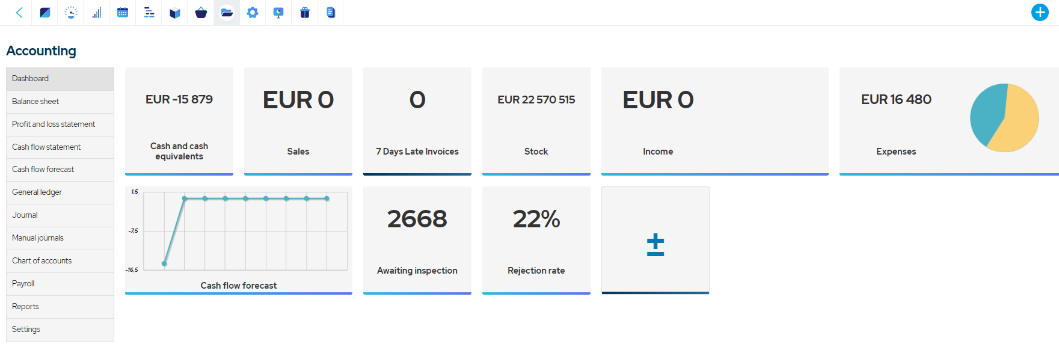Open the speedometer dashboard icon
The width and height of the screenshot is (1059, 347).
[x=70, y=12]
